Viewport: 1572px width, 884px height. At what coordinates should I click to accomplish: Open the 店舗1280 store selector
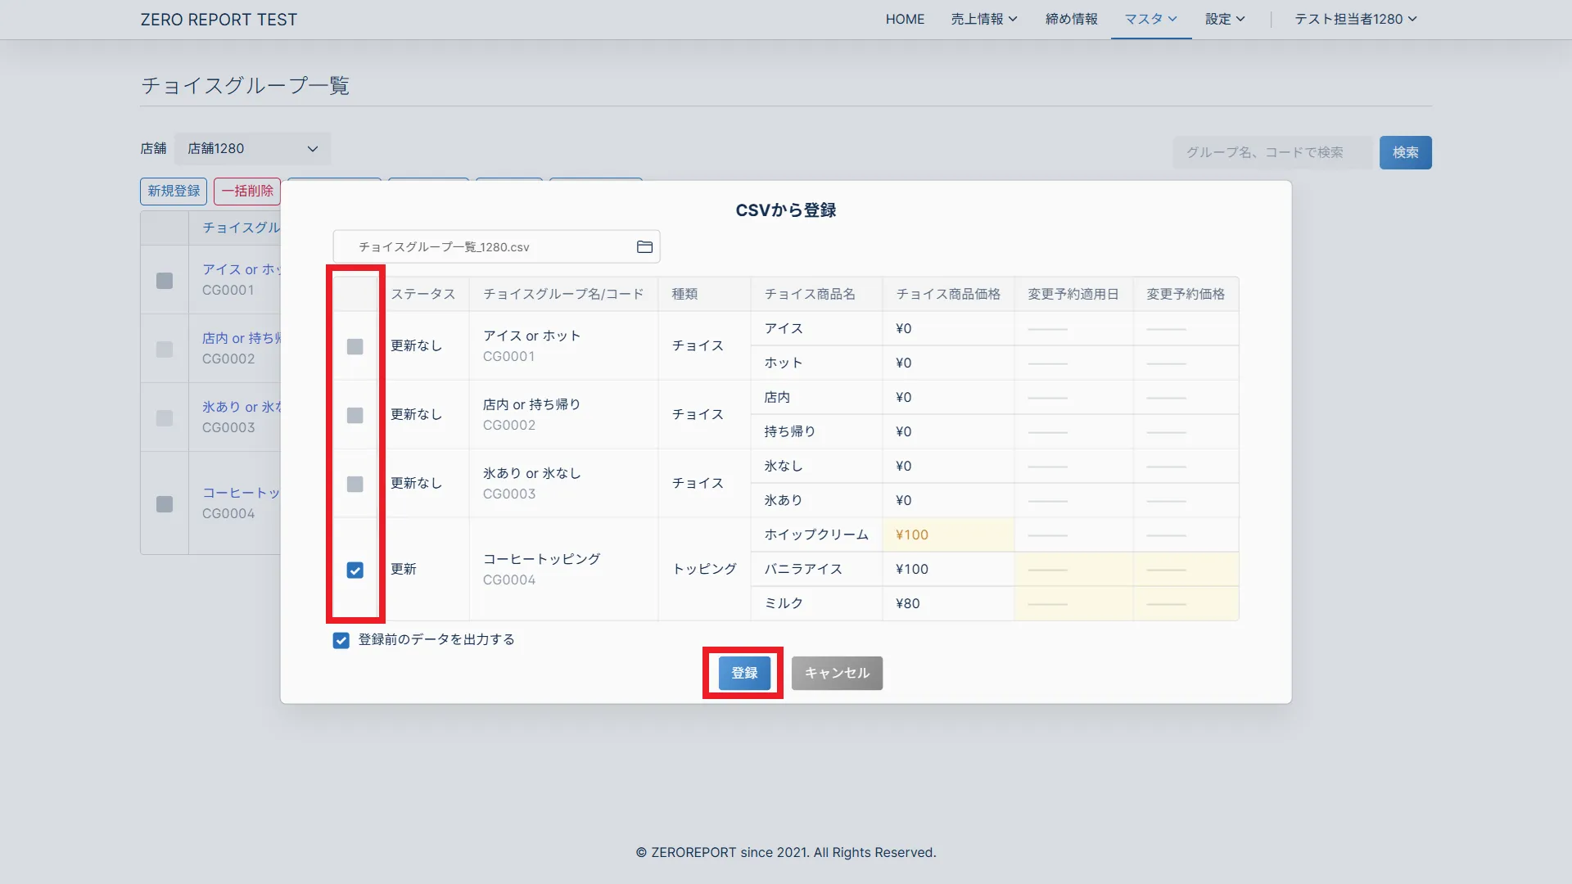252,149
